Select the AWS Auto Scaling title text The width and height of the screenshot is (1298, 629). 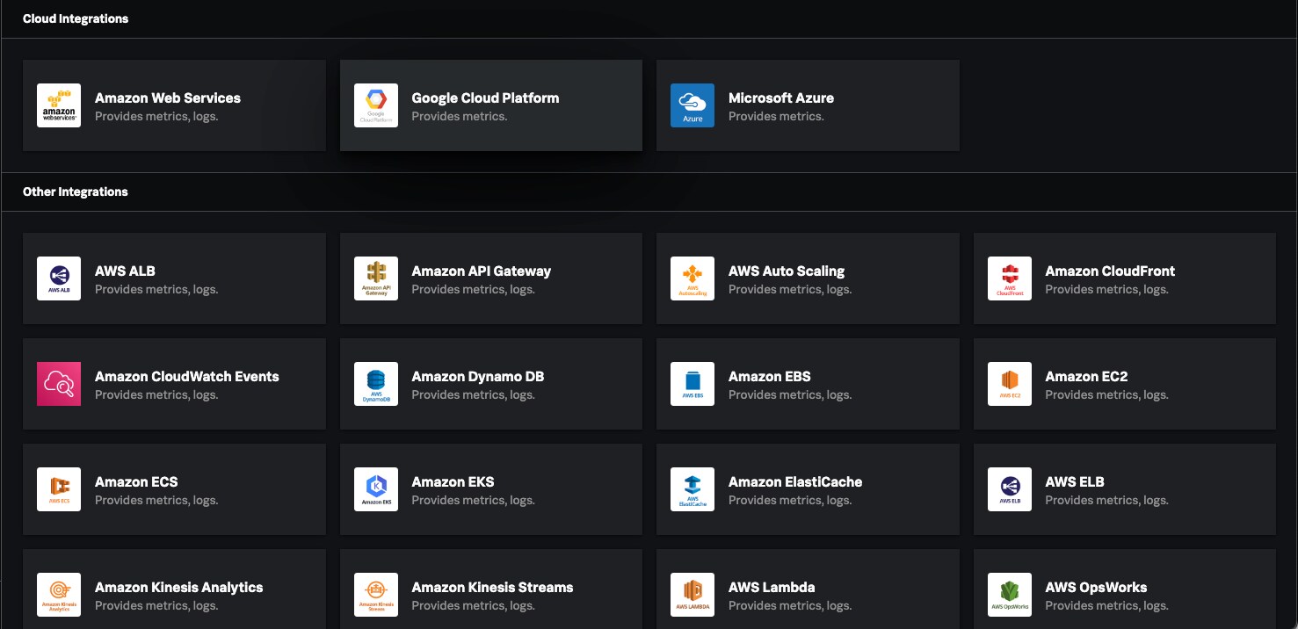click(x=787, y=271)
